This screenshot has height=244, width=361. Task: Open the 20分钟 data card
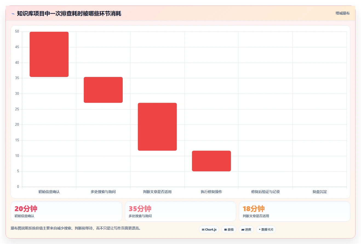(x=66, y=211)
